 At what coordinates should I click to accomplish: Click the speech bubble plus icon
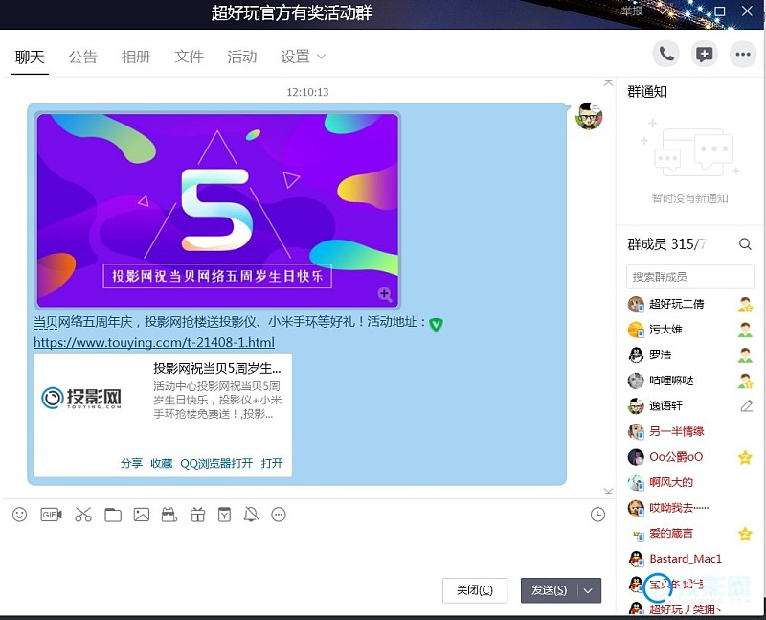(x=704, y=54)
